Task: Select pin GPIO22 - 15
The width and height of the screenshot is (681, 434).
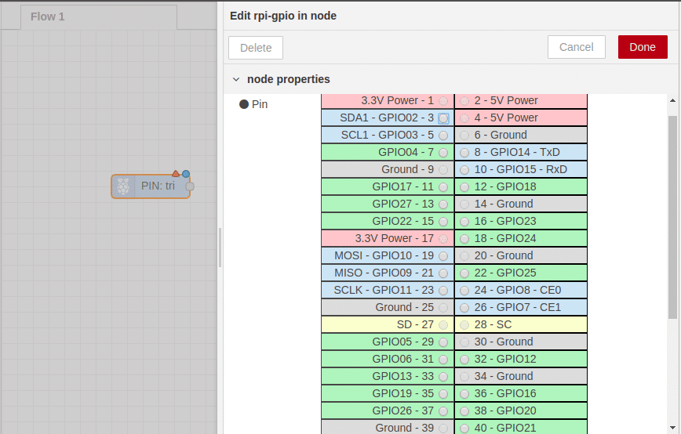Action: pyautogui.click(x=443, y=222)
